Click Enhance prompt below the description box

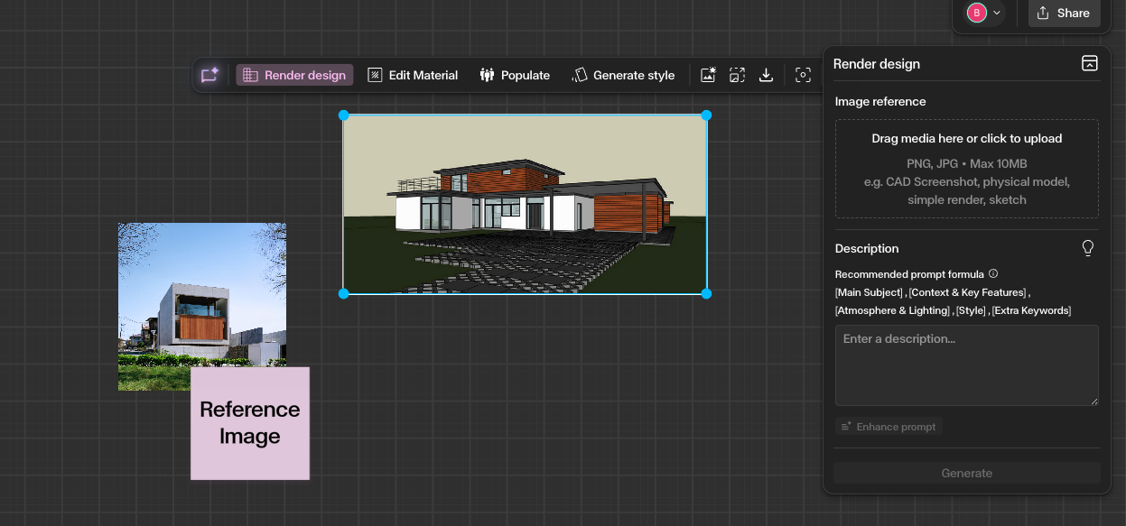coord(889,426)
